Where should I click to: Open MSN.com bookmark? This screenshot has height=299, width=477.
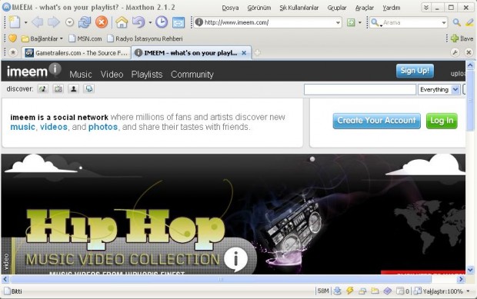coord(85,38)
